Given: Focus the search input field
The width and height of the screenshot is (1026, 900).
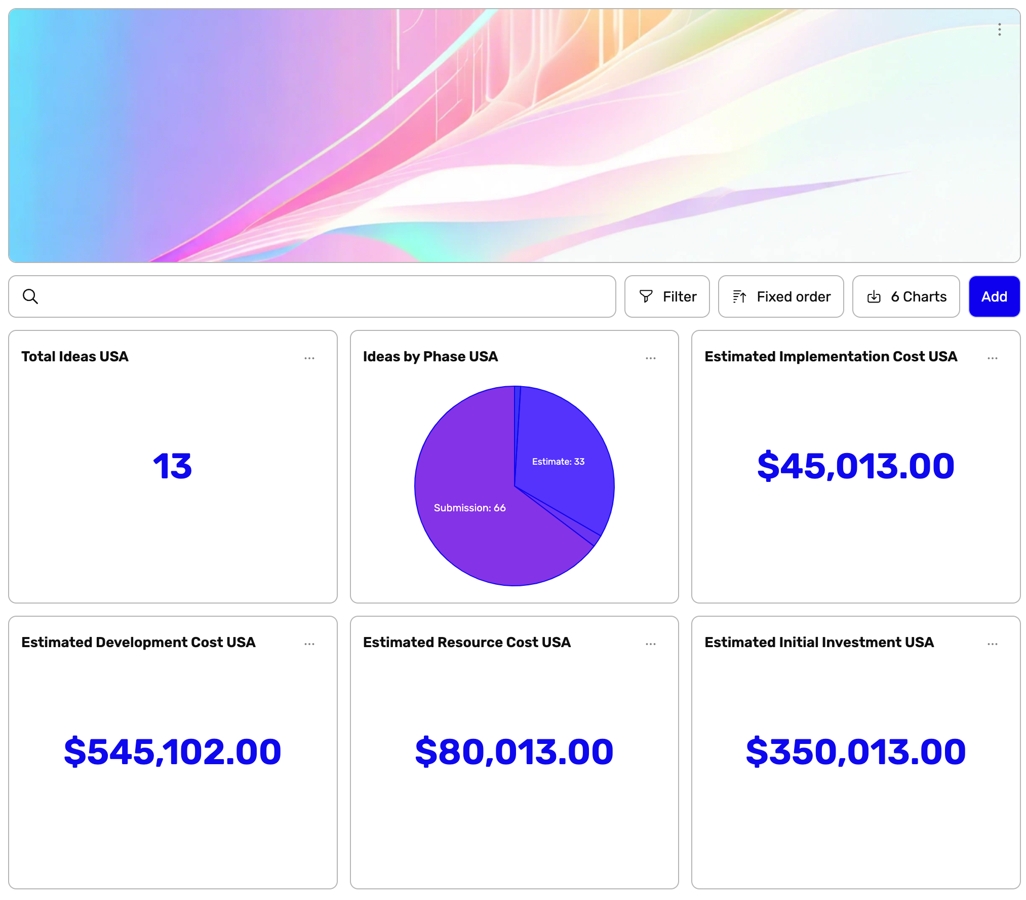Looking at the screenshot, I should pos(324,296).
